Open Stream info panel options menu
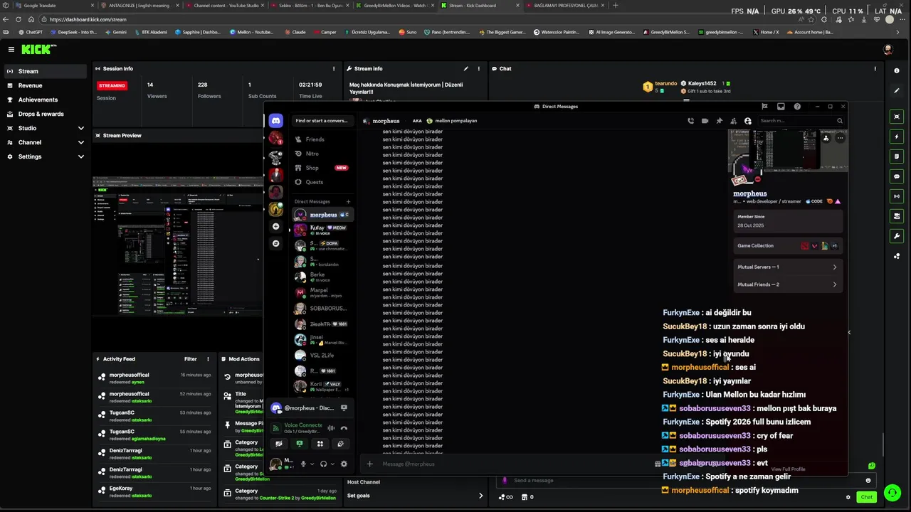Screen dimensions: 911x512 [x=480, y=69]
